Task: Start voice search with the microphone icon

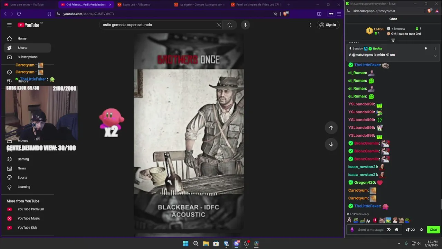Action: tap(245, 25)
